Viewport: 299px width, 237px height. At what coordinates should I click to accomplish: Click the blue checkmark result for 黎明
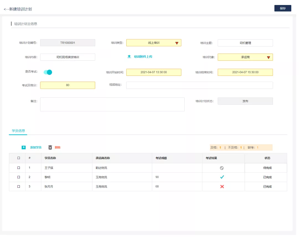click(x=222, y=177)
